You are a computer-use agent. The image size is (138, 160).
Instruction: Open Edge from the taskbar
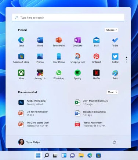(x=90, y=155)
